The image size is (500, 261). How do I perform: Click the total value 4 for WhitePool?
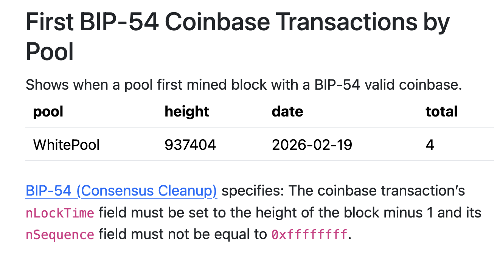pyautogui.click(x=430, y=144)
